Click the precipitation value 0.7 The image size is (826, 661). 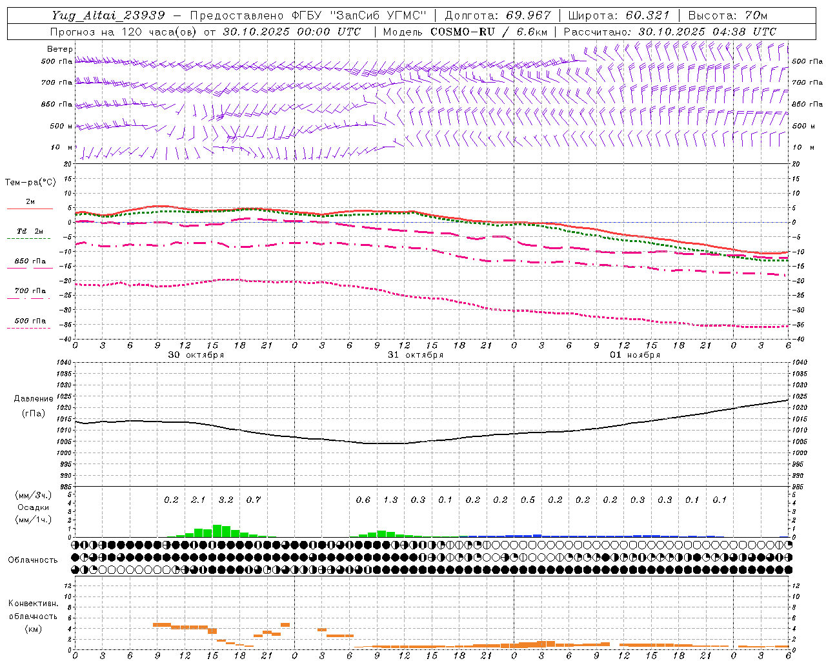254,500
